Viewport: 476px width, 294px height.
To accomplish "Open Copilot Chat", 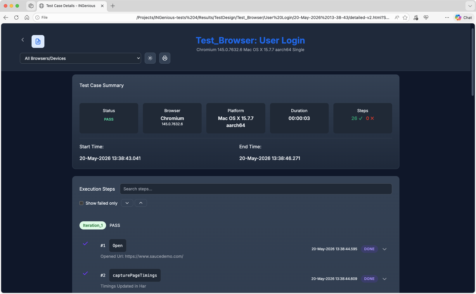I will point(464,18).
